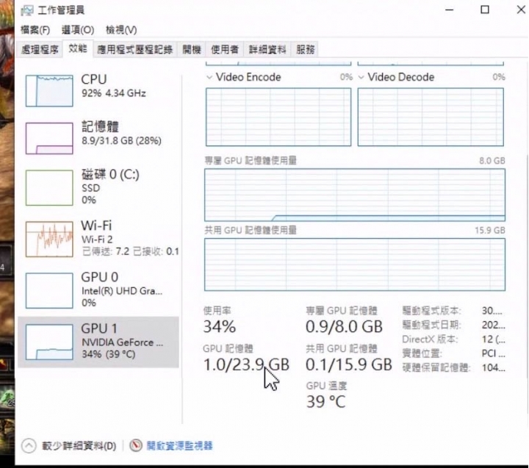Click the Intel(R) UHD Gra... text
Viewport: 529px width, 468px height.
click(x=122, y=291)
